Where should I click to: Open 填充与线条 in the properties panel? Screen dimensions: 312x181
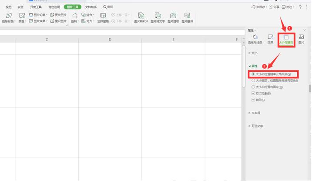(x=255, y=39)
